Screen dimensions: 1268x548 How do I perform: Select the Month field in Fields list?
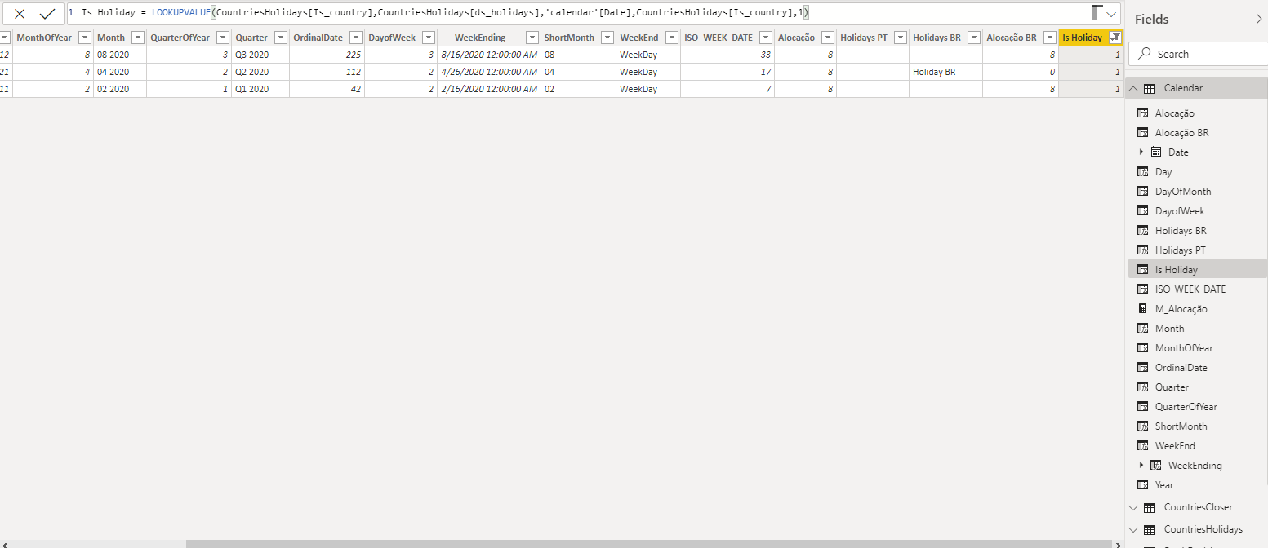pos(1169,329)
